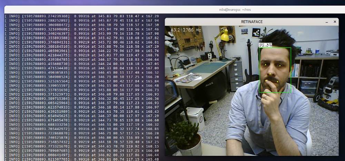Select log line ending 118.67 x 167.94
345x161 pixels.
click(x=82, y=21)
